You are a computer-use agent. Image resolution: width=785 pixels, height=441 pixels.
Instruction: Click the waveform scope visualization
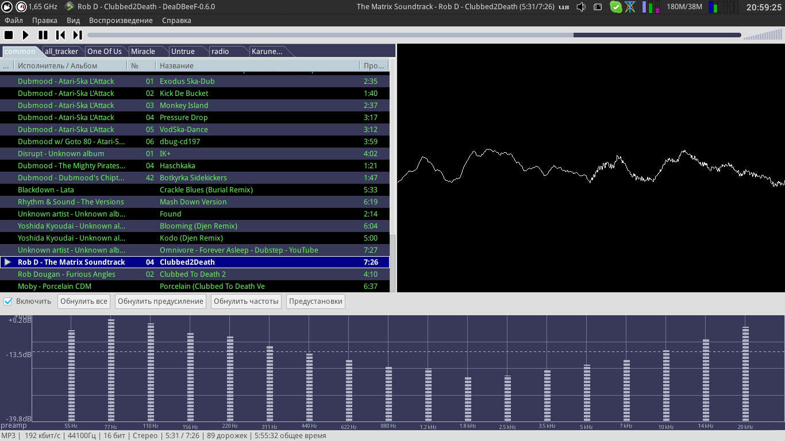point(591,168)
